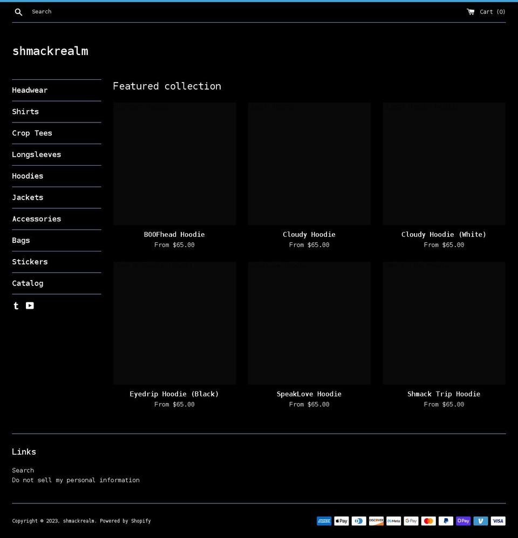518x538 pixels.
Task: Click the Apple Pay payment icon
Action: coord(341,521)
